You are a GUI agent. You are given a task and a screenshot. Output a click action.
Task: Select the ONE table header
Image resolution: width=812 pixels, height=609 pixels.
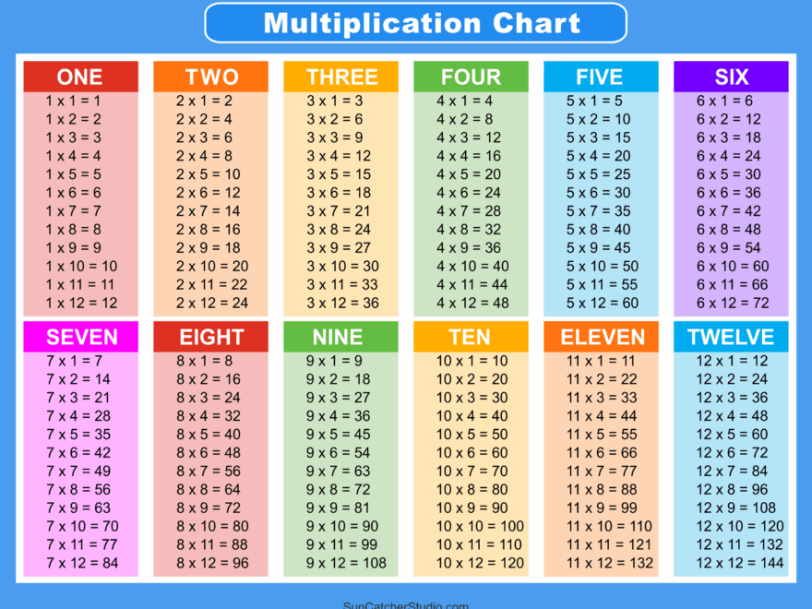point(81,77)
